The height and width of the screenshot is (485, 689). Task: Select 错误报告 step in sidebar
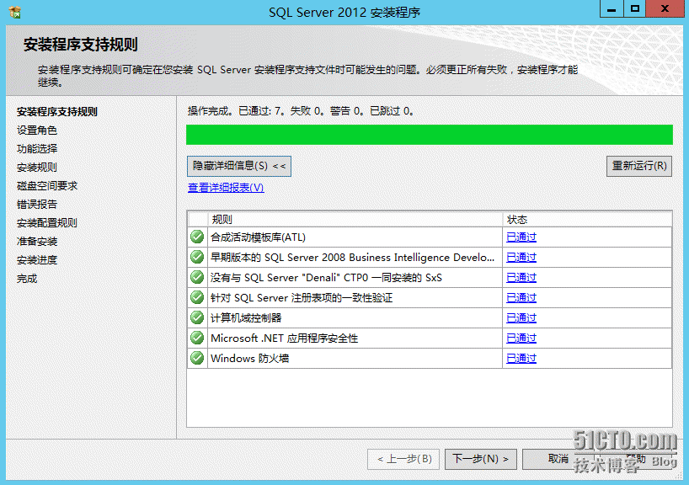pyautogui.click(x=37, y=205)
